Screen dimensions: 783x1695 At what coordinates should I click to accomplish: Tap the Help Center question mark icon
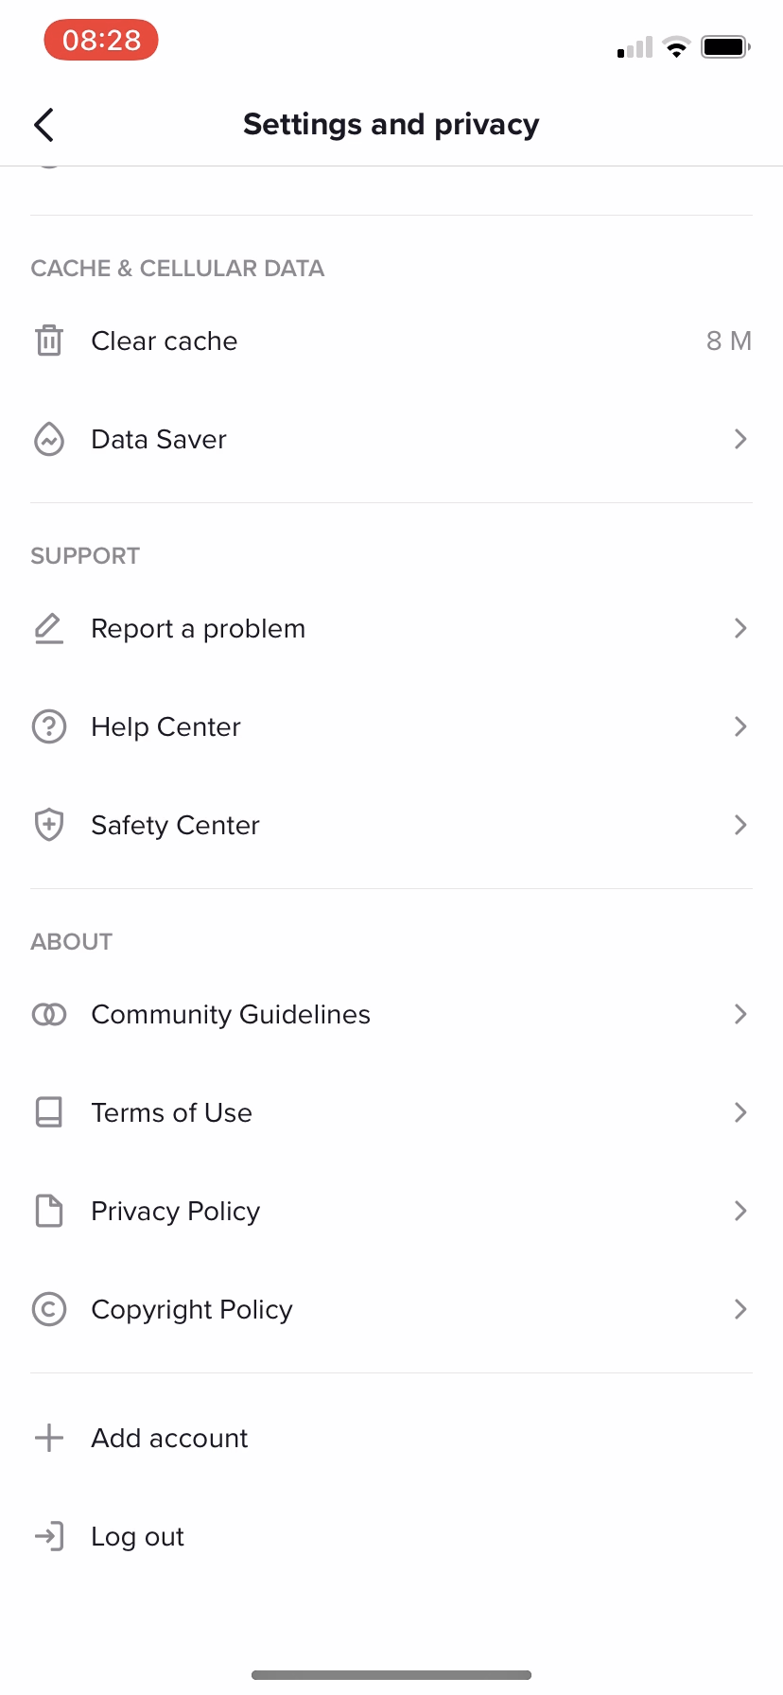[49, 726]
